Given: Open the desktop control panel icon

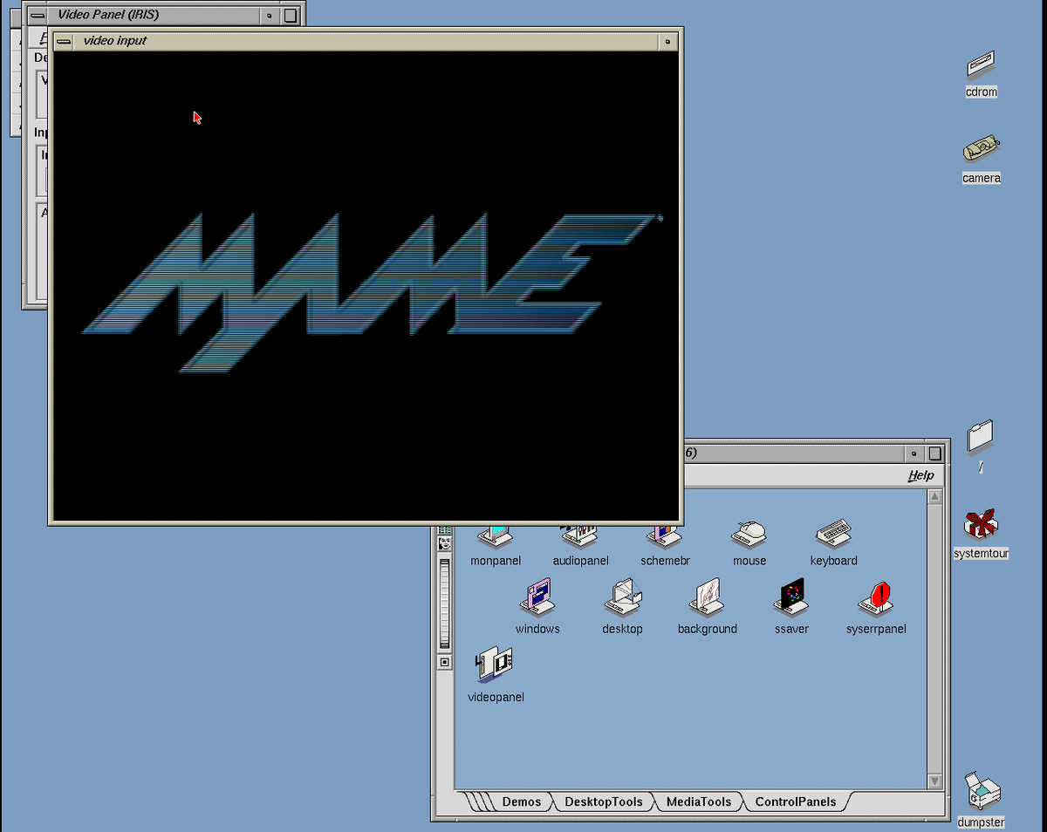Looking at the screenshot, I should [622, 598].
